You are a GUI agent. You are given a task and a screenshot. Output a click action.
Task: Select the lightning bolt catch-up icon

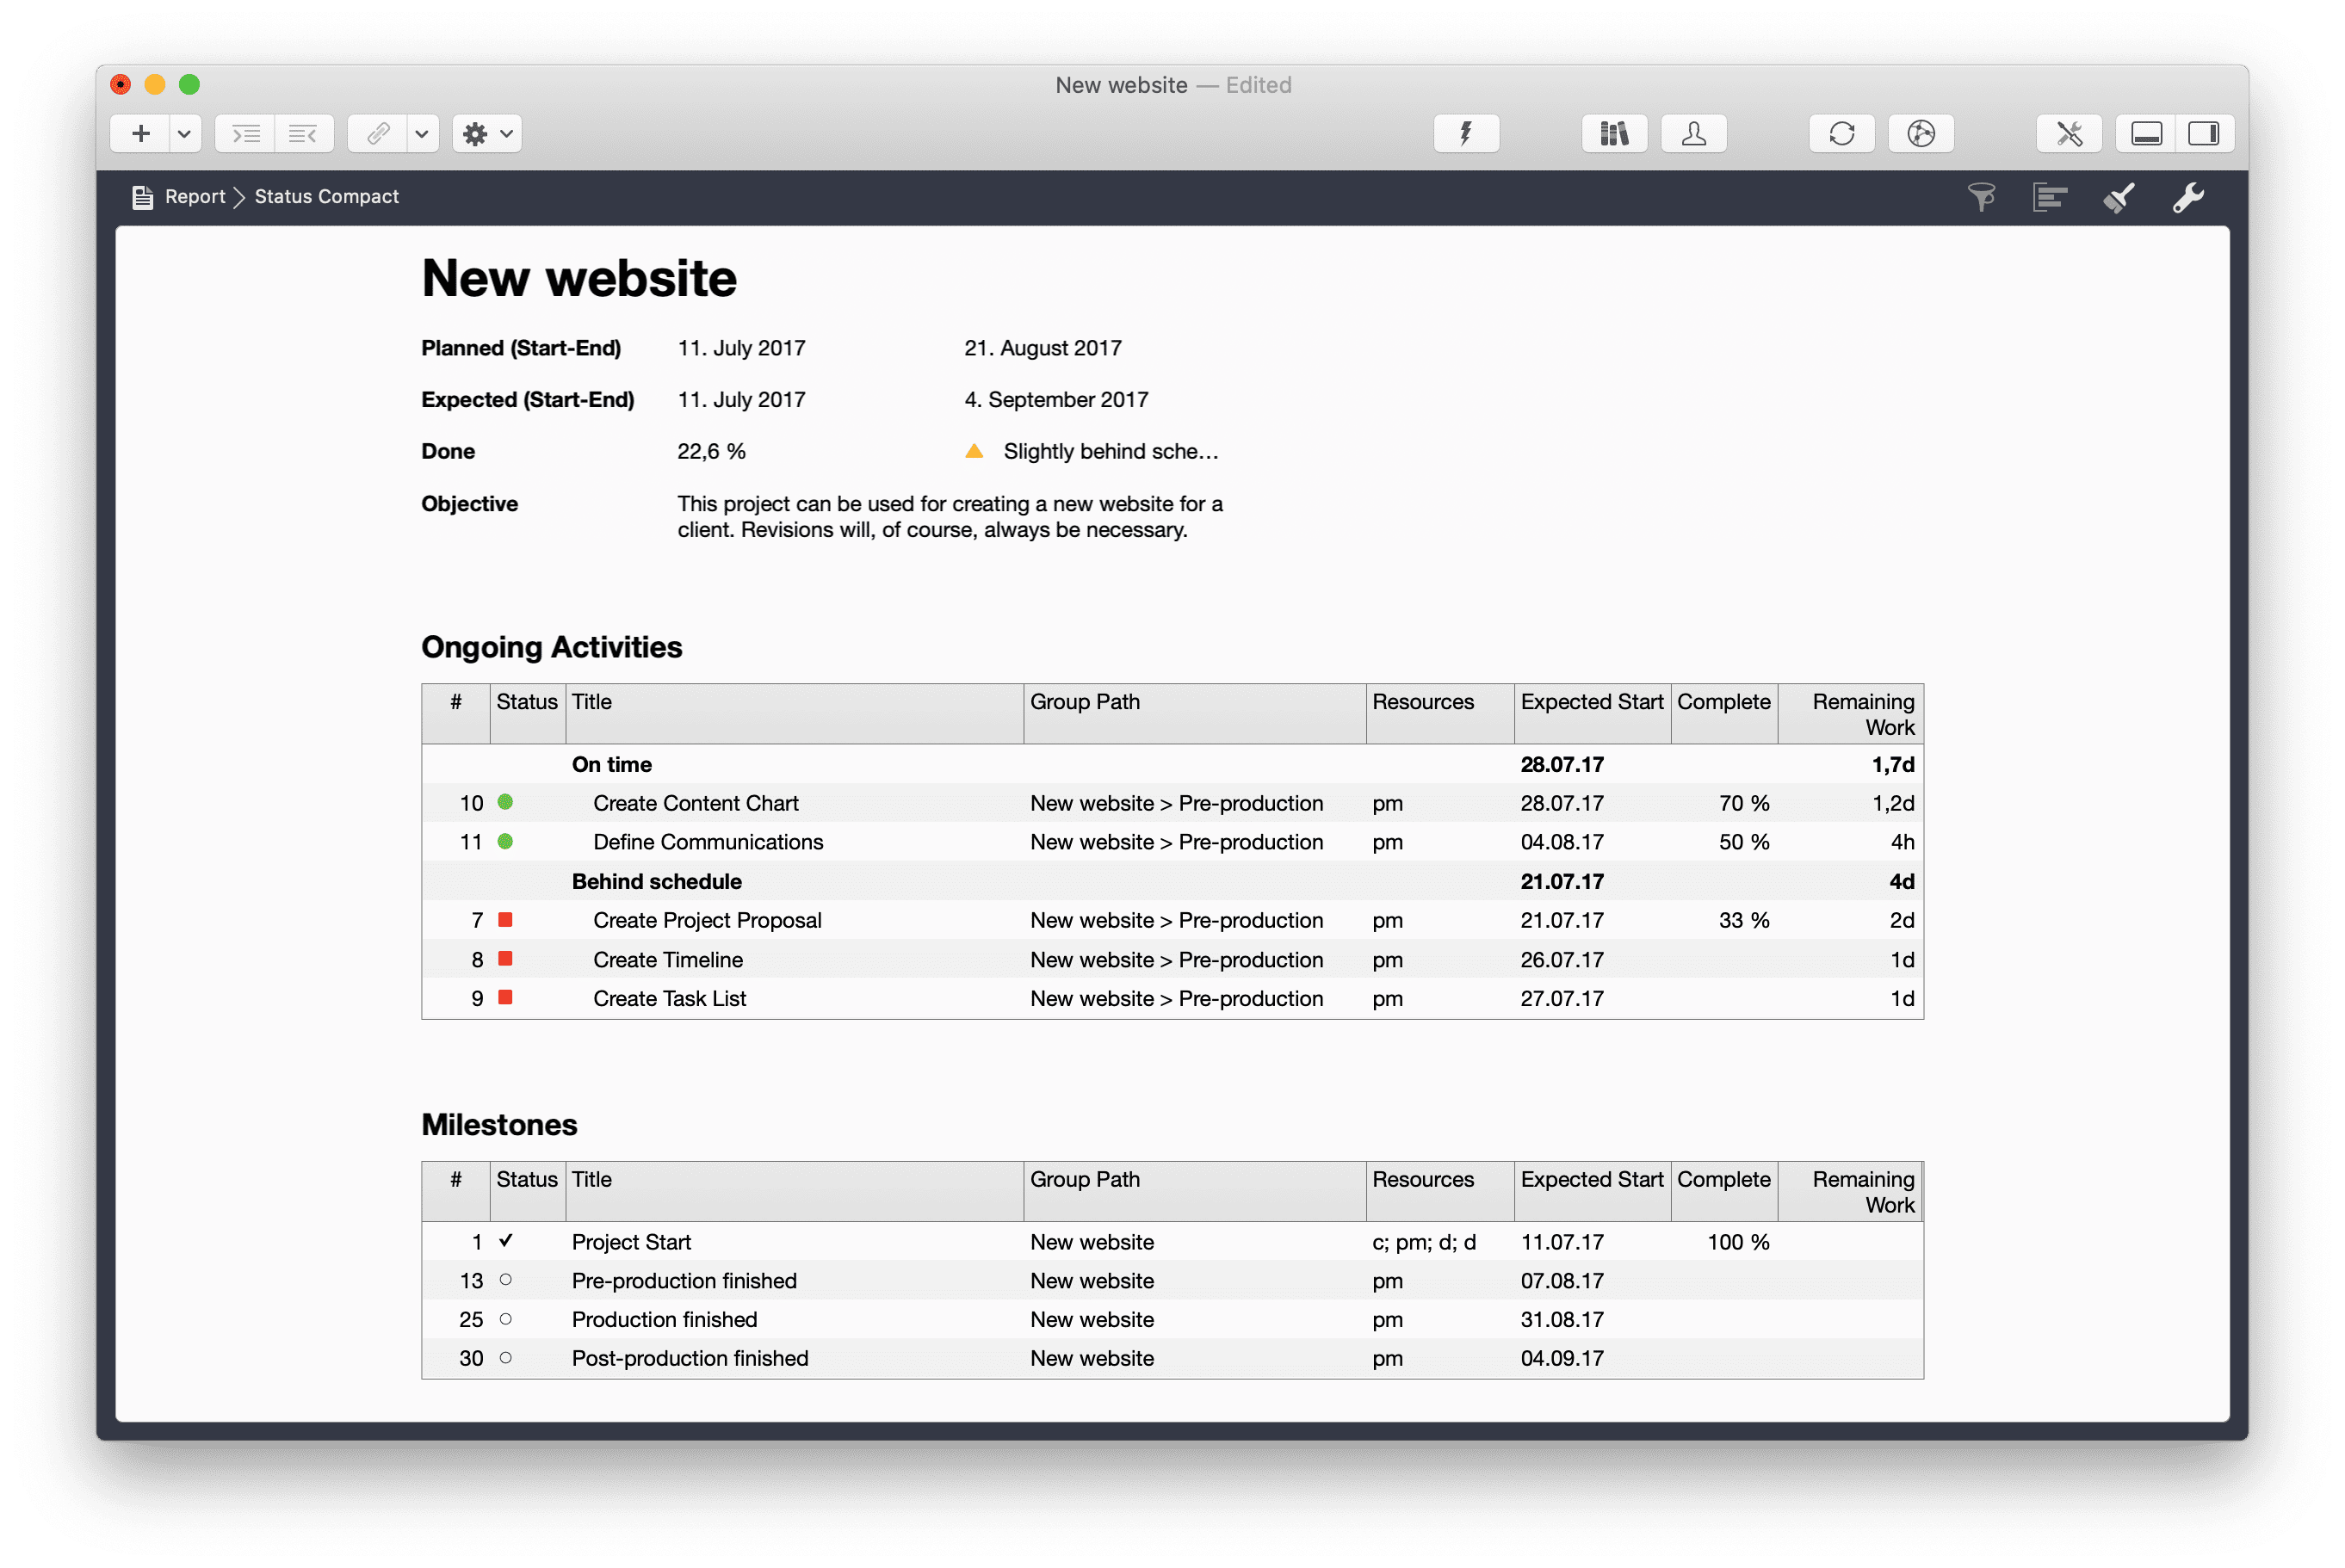(x=1465, y=133)
